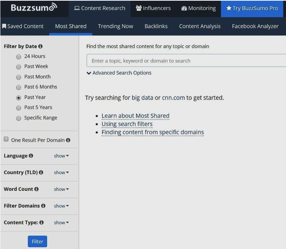
Task: Click the Word Count info icon
Action: pos(37,189)
